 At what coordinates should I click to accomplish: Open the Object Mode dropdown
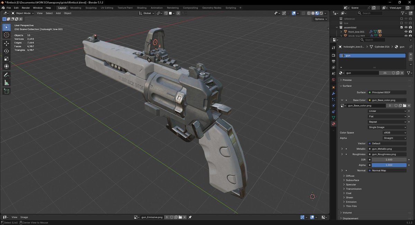[23, 13]
